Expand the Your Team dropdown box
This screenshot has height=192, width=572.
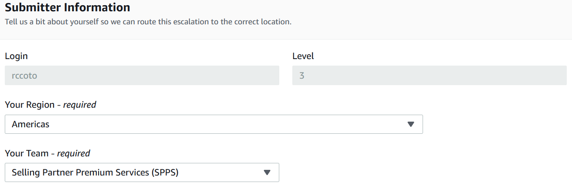[x=142, y=172]
